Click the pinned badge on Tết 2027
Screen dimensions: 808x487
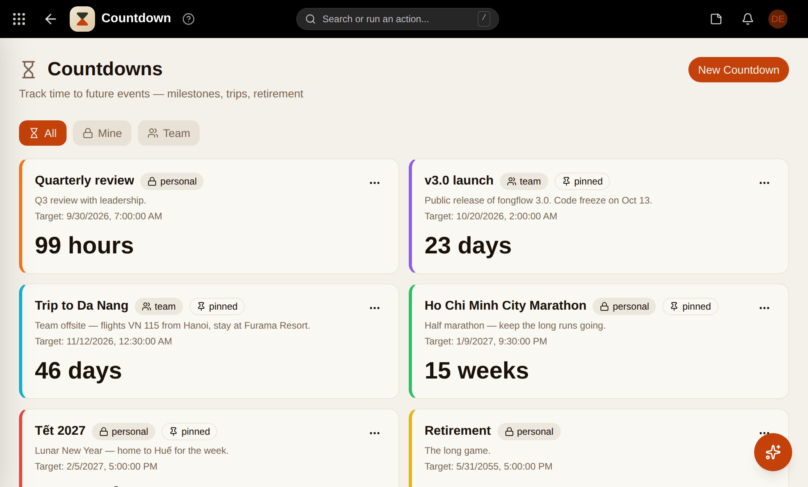coord(189,432)
